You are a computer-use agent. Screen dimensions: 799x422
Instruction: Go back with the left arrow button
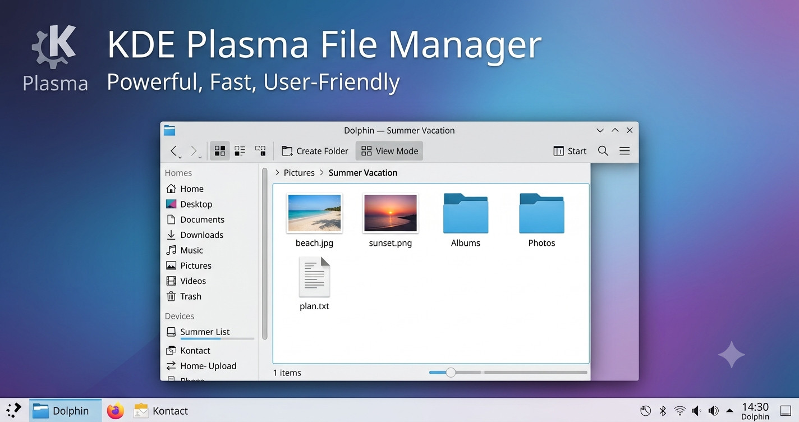point(173,150)
